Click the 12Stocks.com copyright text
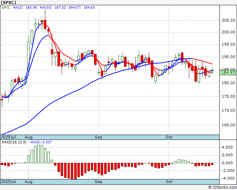This screenshot has height=190, width=237. [x=222, y=188]
